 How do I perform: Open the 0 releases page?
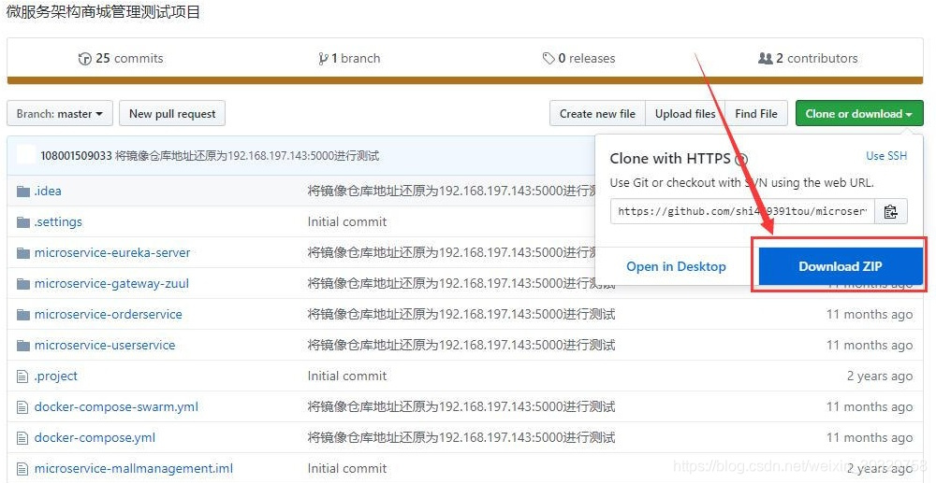tap(579, 58)
